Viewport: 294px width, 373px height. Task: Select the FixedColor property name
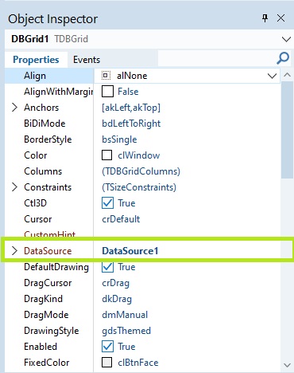click(47, 363)
